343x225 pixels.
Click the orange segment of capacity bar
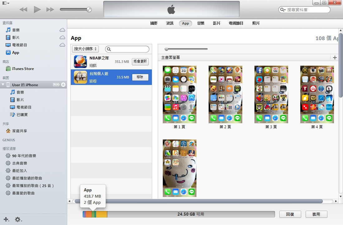[x=88, y=214]
